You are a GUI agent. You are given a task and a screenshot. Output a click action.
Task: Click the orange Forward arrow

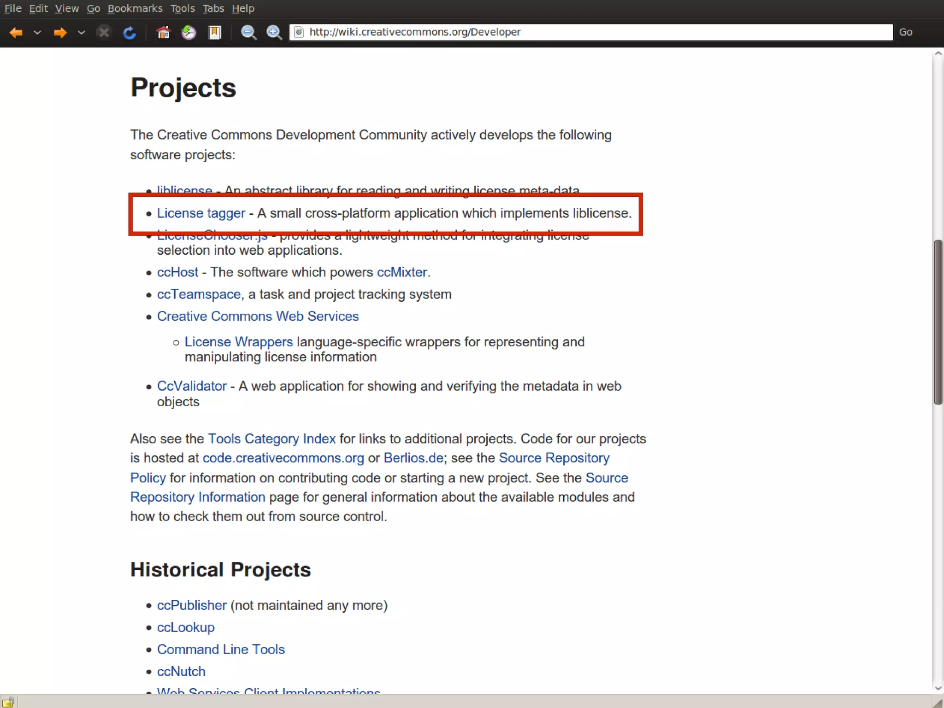pyautogui.click(x=60, y=32)
